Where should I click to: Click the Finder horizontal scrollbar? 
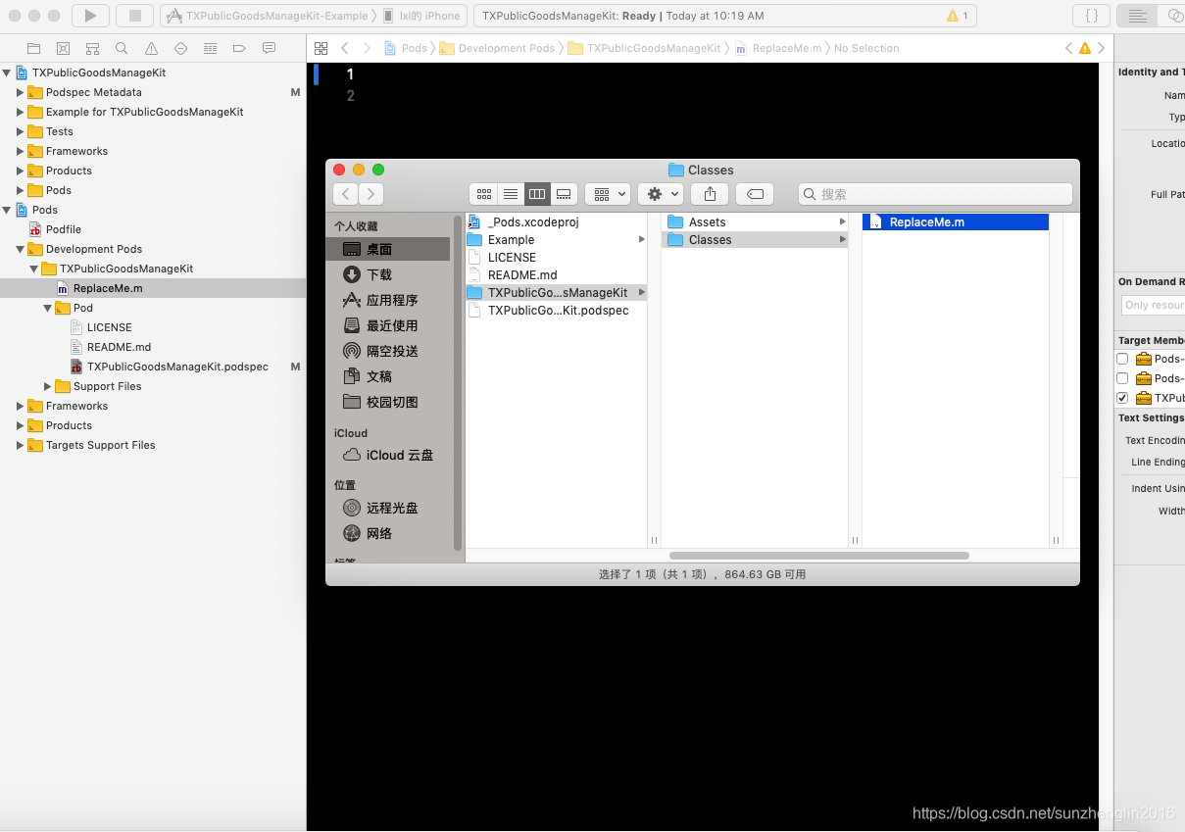point(818,556)
